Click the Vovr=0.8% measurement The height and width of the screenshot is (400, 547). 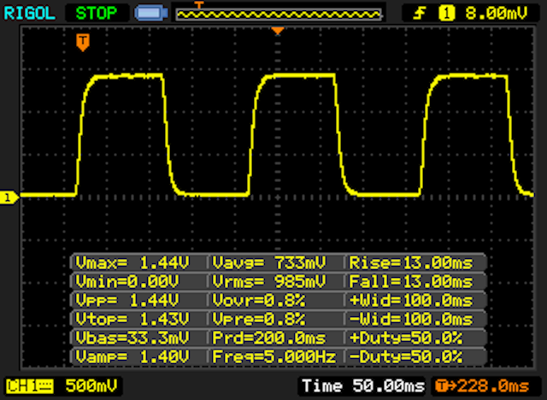(259, 300)
